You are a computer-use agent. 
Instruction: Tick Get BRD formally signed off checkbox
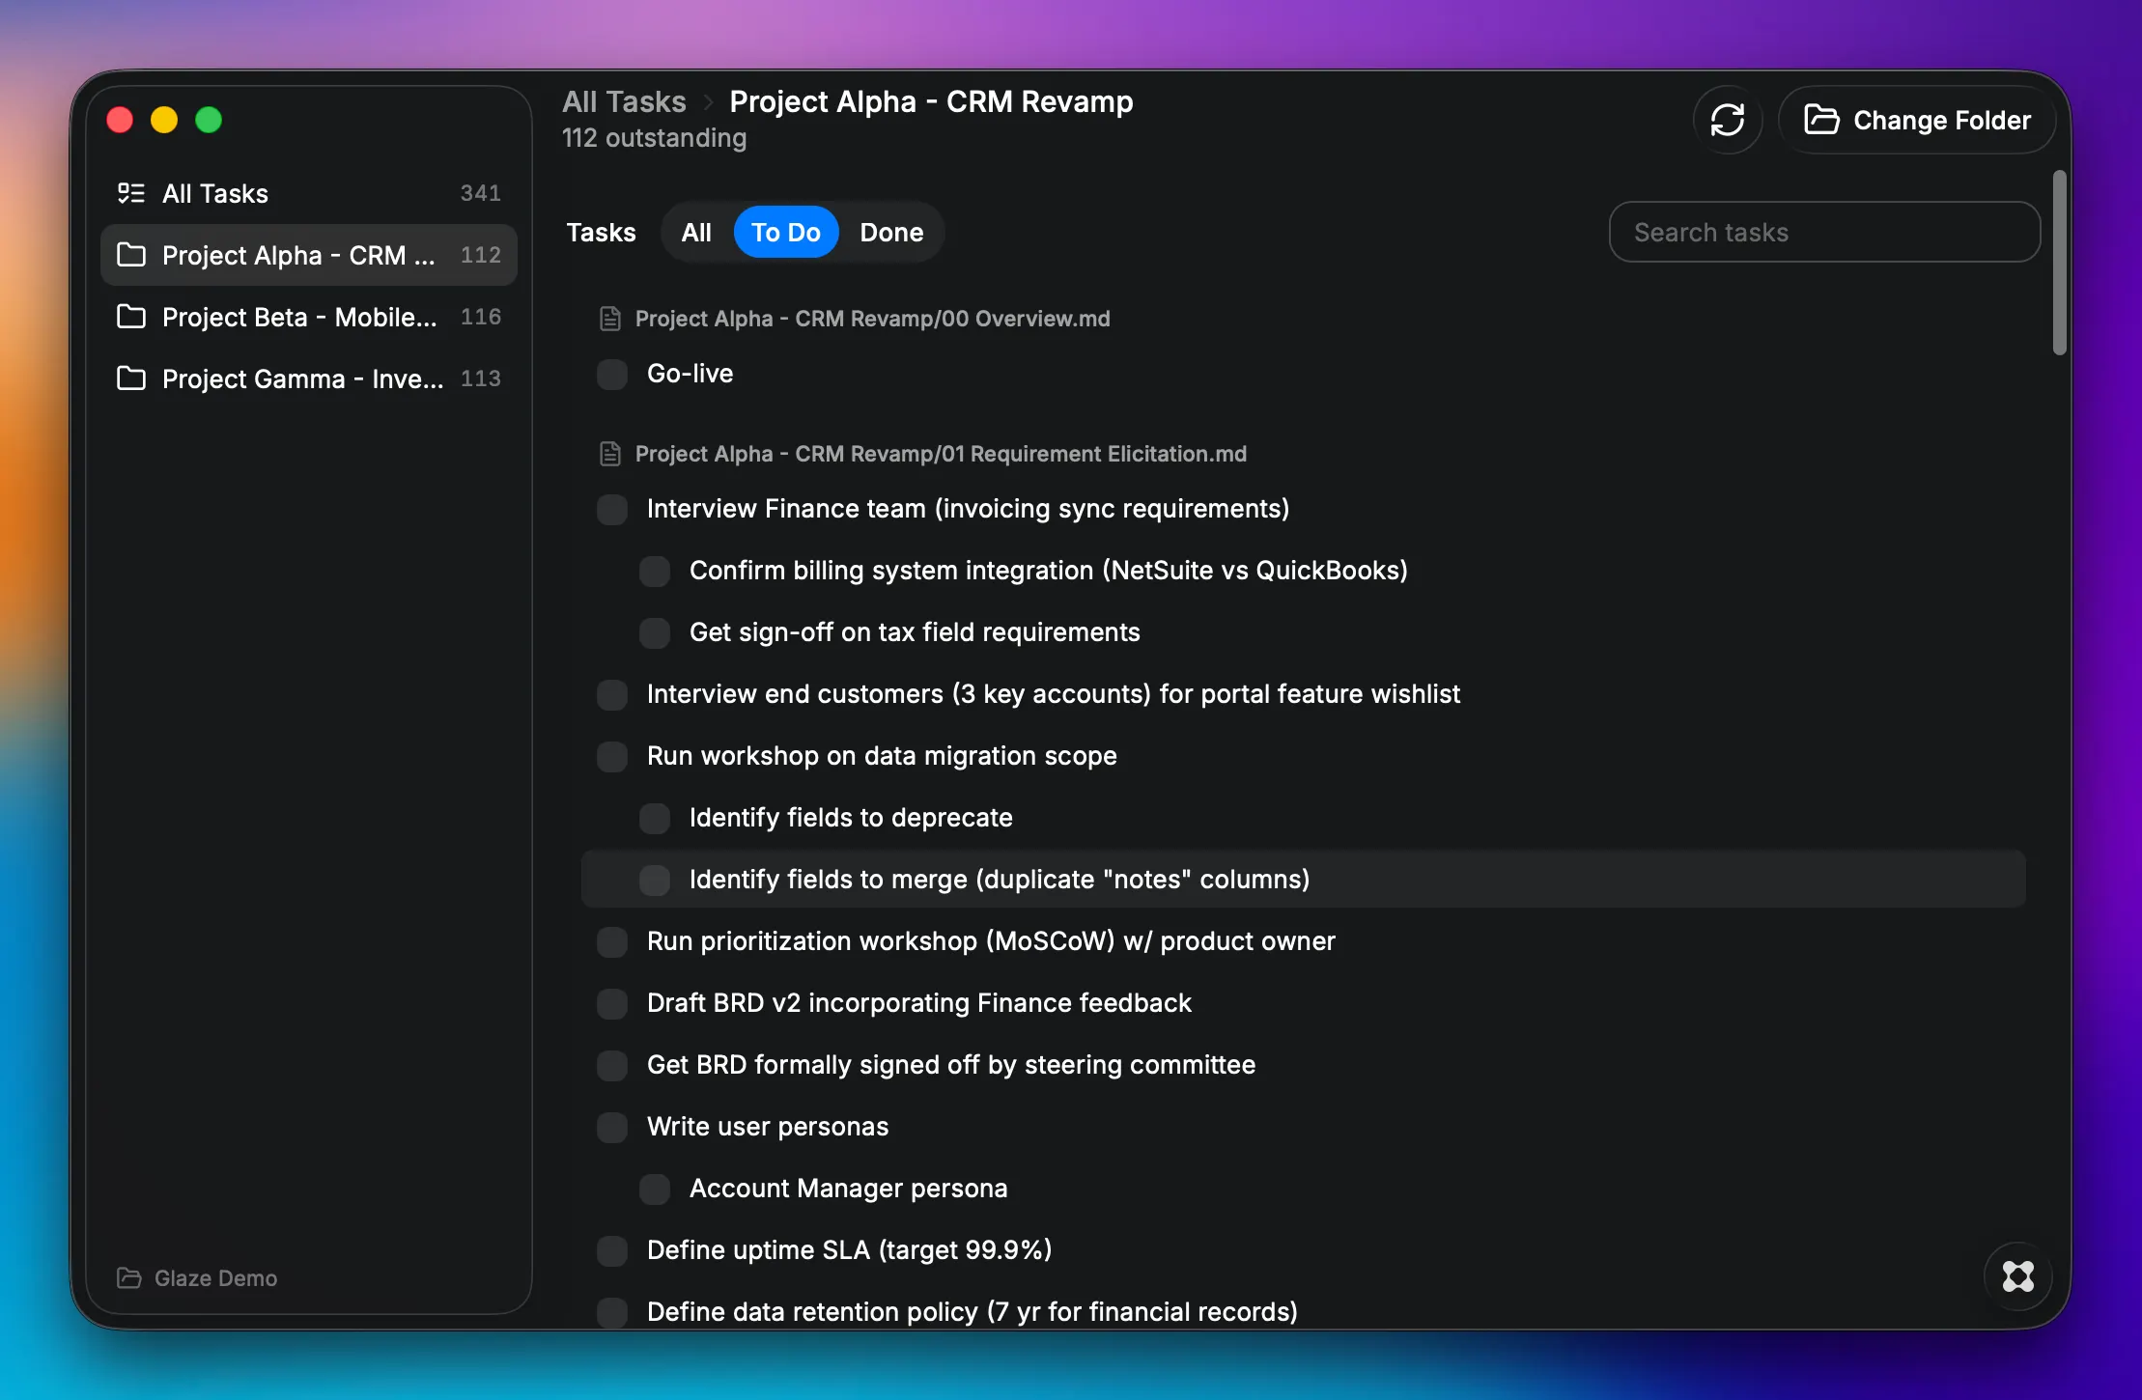612,1065
